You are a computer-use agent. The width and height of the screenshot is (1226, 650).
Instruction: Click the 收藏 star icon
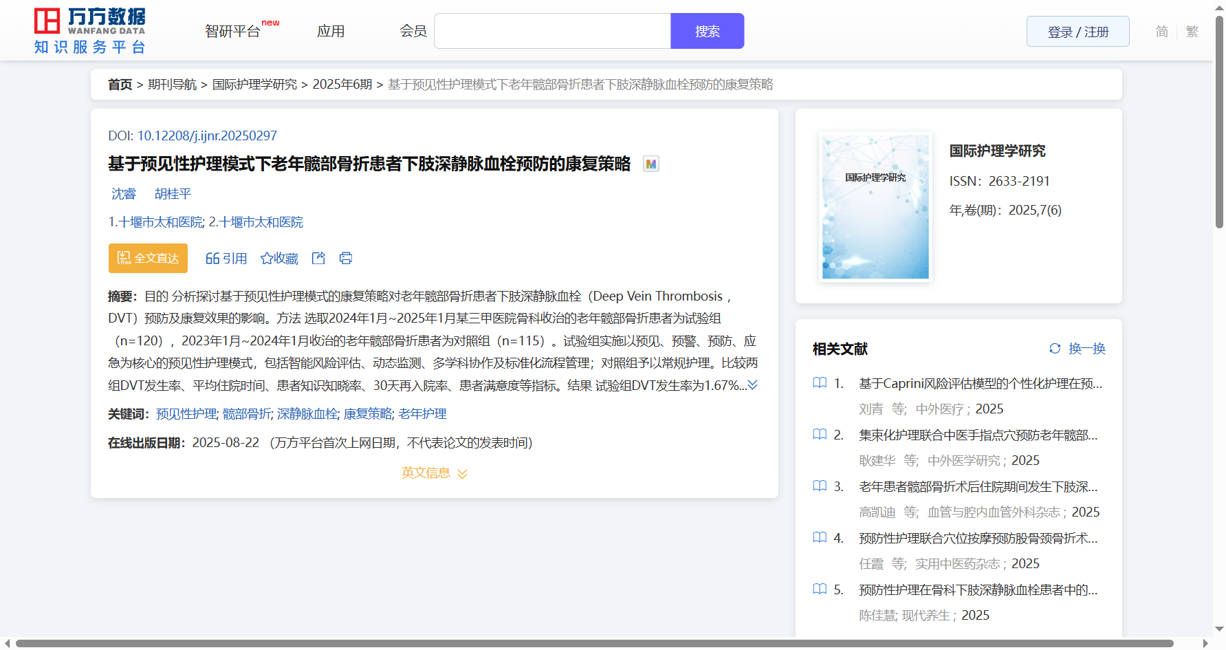[x=267, y=259]
